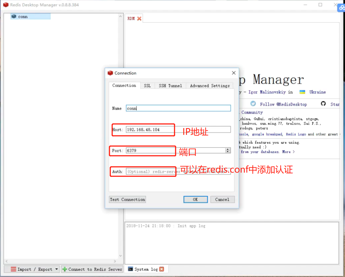The image size is (345, 277).
Task: Open the Community link
Action: click(x=252, y=112)
